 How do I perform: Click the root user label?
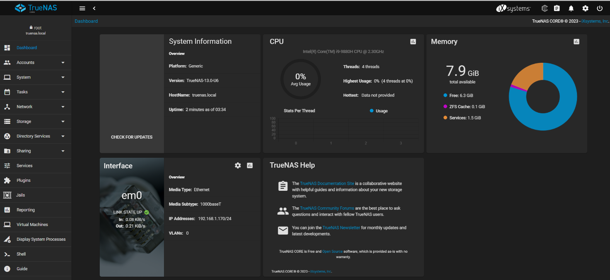tap(36, 28)
